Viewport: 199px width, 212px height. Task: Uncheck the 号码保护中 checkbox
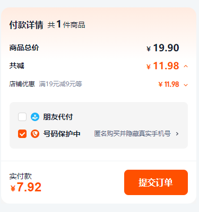22,134
